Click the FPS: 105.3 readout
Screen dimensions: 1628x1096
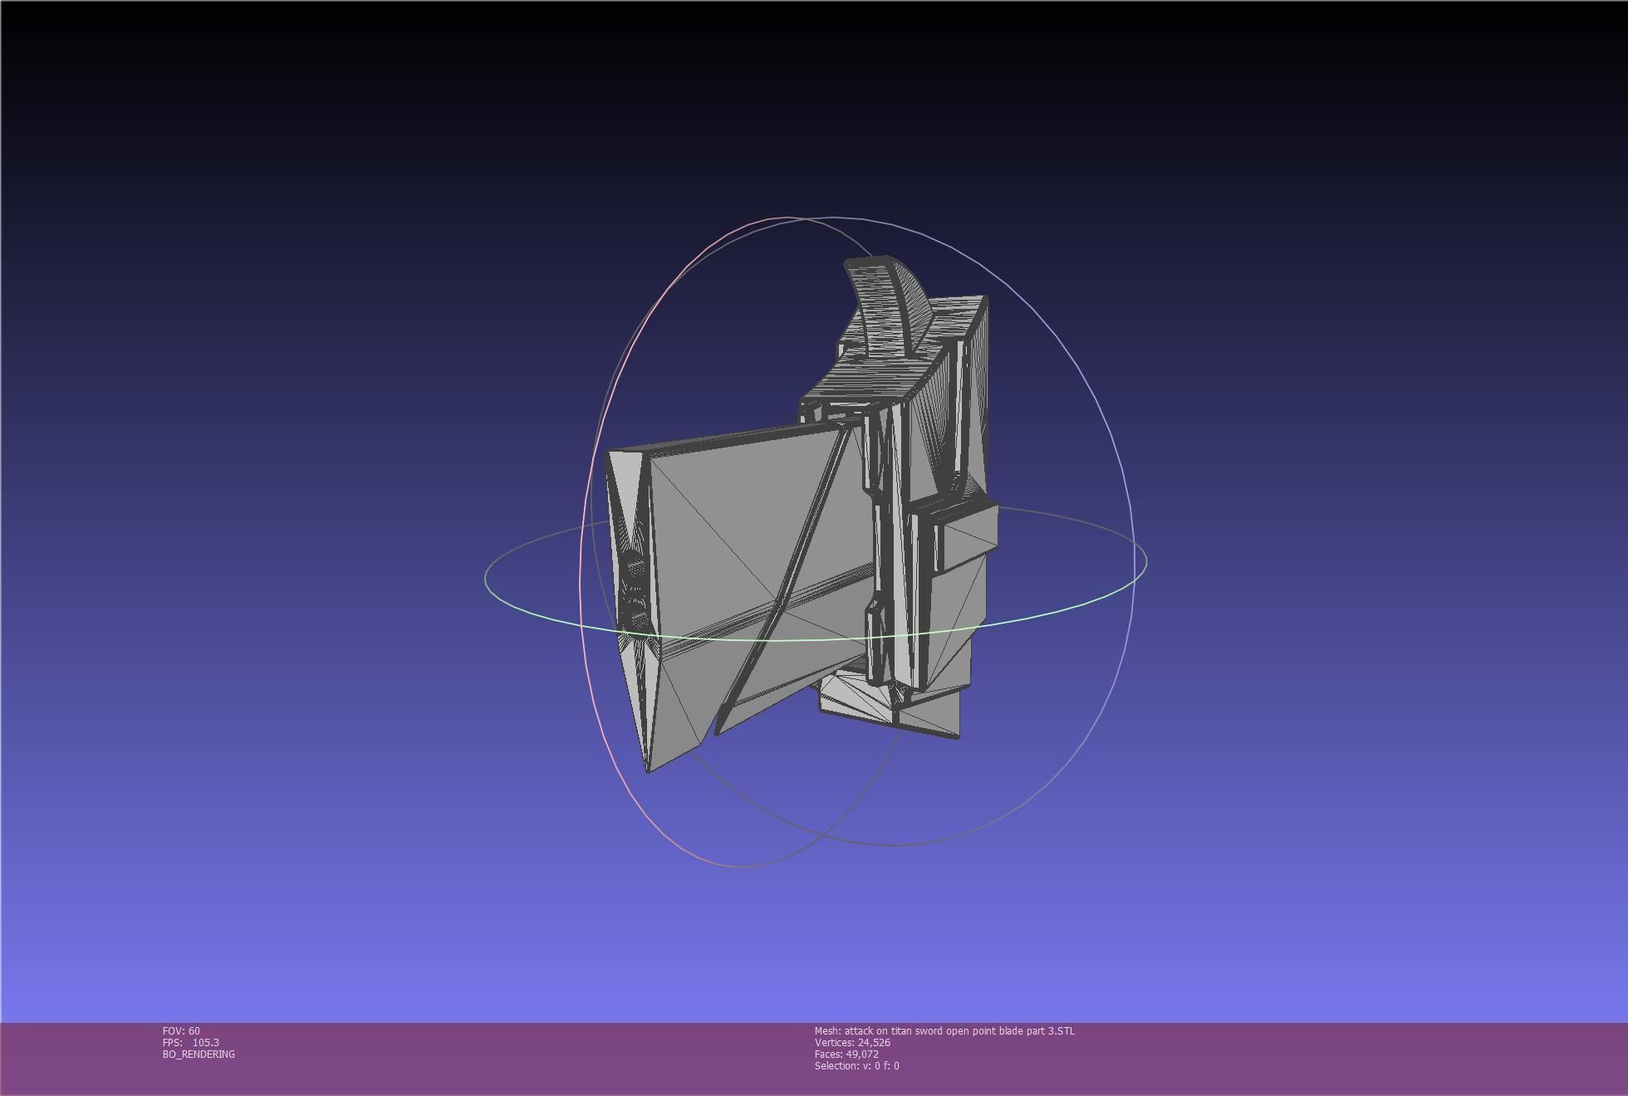(x=191, y=1042)
